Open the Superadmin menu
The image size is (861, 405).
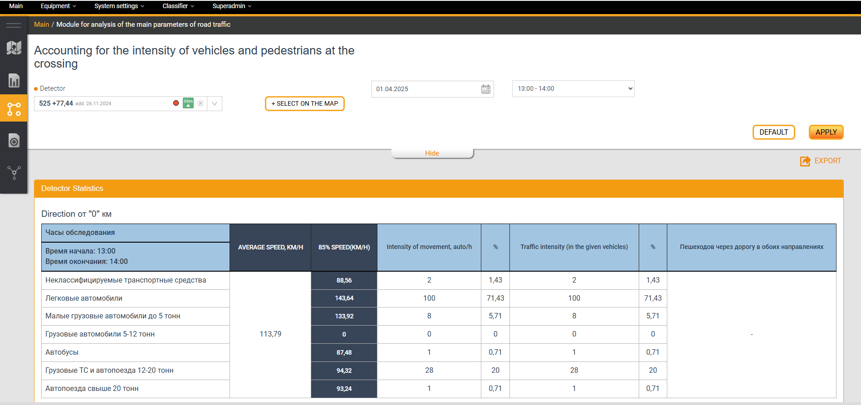(x=232, y=6)
